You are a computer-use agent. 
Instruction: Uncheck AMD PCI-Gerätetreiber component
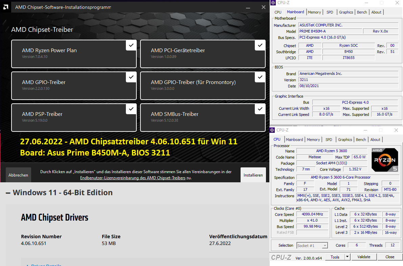pyautogui.click(x=260, y=45)
